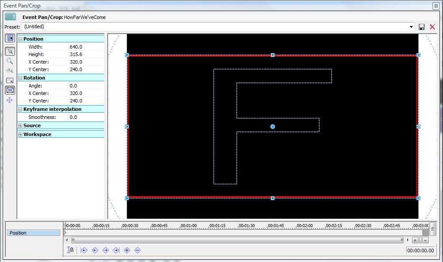Viewport: 443px width, 262px height.
Task: Click the Smoothness value 0.0
Action: [73, 117]
